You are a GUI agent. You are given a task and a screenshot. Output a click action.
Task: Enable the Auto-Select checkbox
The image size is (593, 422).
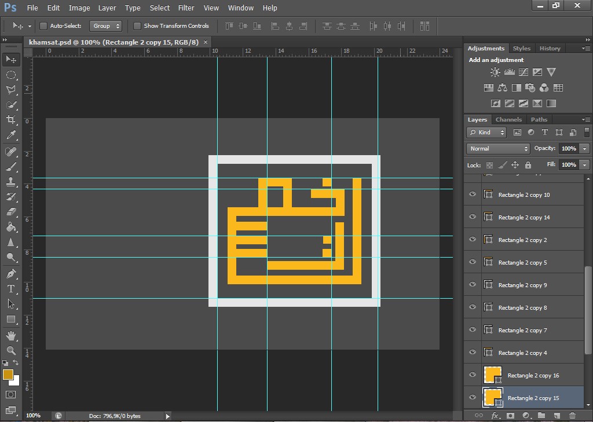(43, 26)
